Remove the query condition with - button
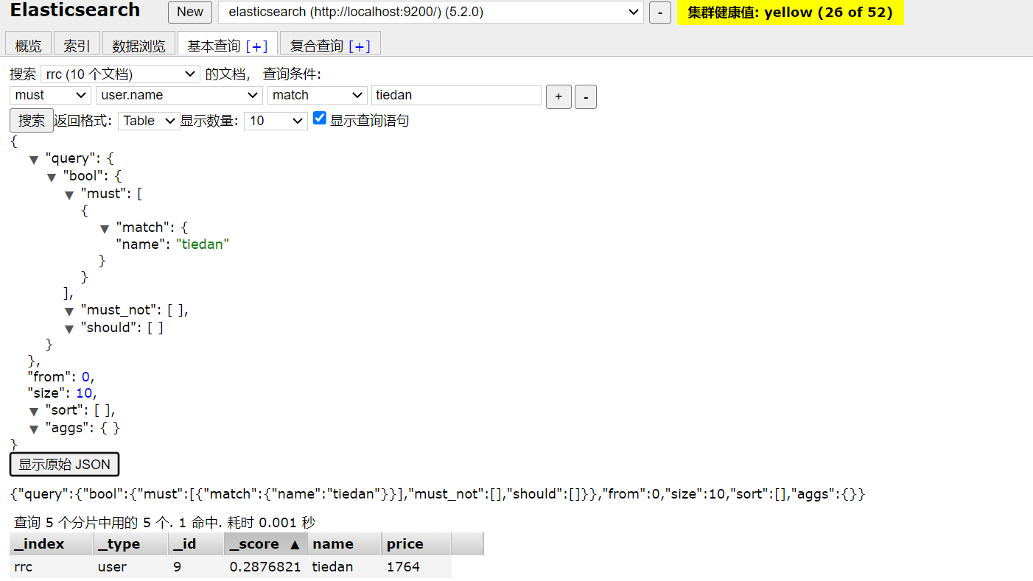The image size is (1033, 581). pyautogui.click(x=586, y=96)
